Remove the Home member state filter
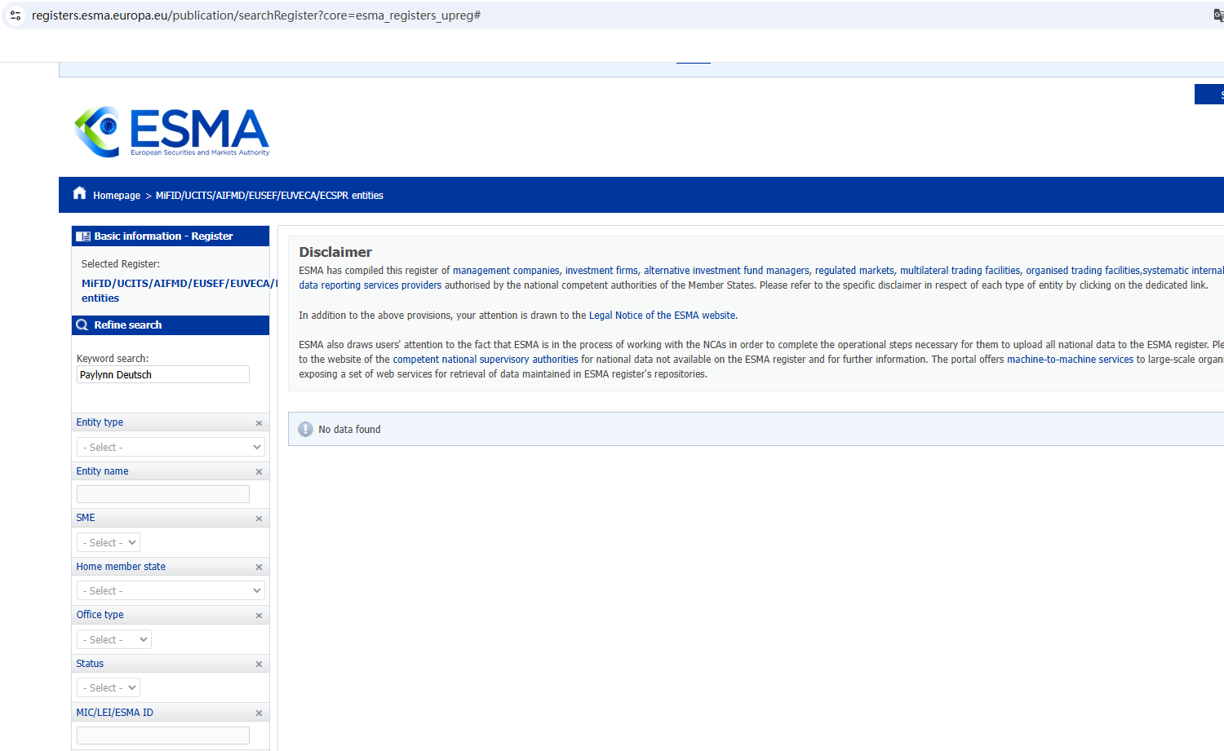The height and width of the screenshot is (751, 1224). (x=259, y=568)
